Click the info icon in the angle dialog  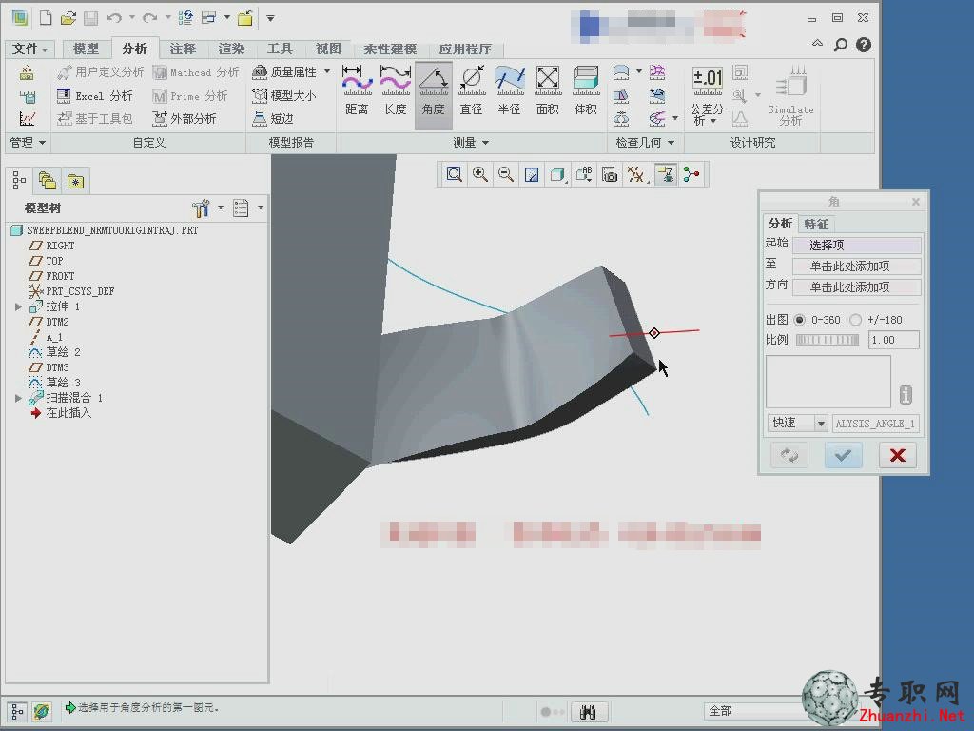[906, 394]
